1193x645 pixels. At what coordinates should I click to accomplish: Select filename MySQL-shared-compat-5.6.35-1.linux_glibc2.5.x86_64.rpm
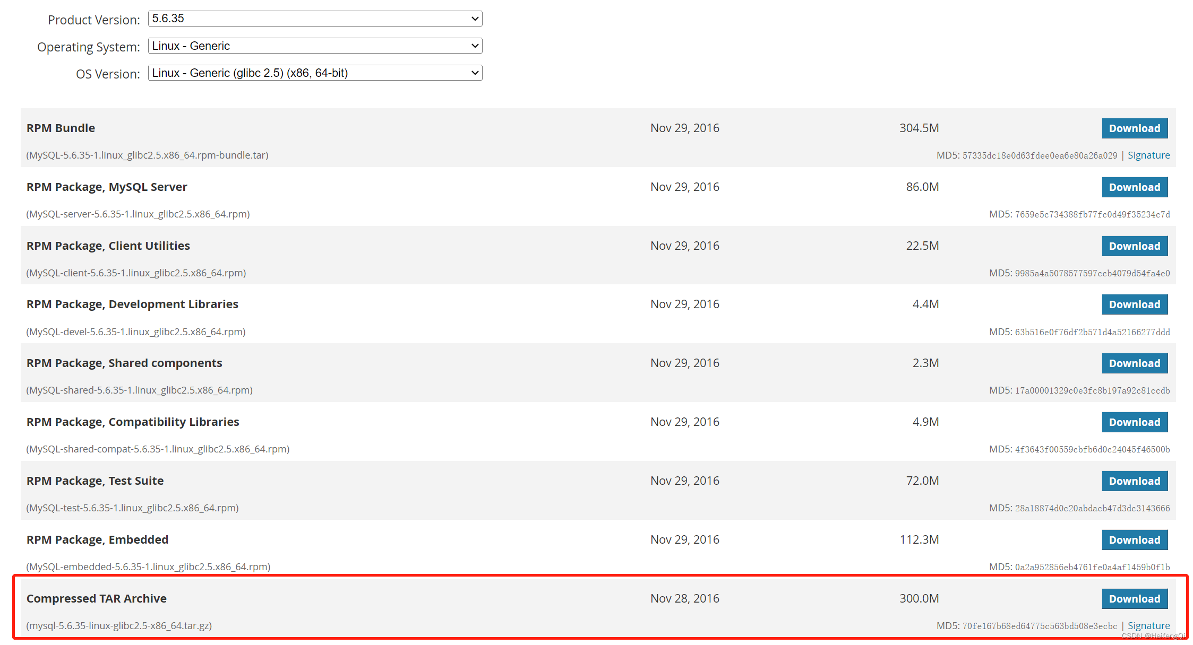tap(158, 449)
